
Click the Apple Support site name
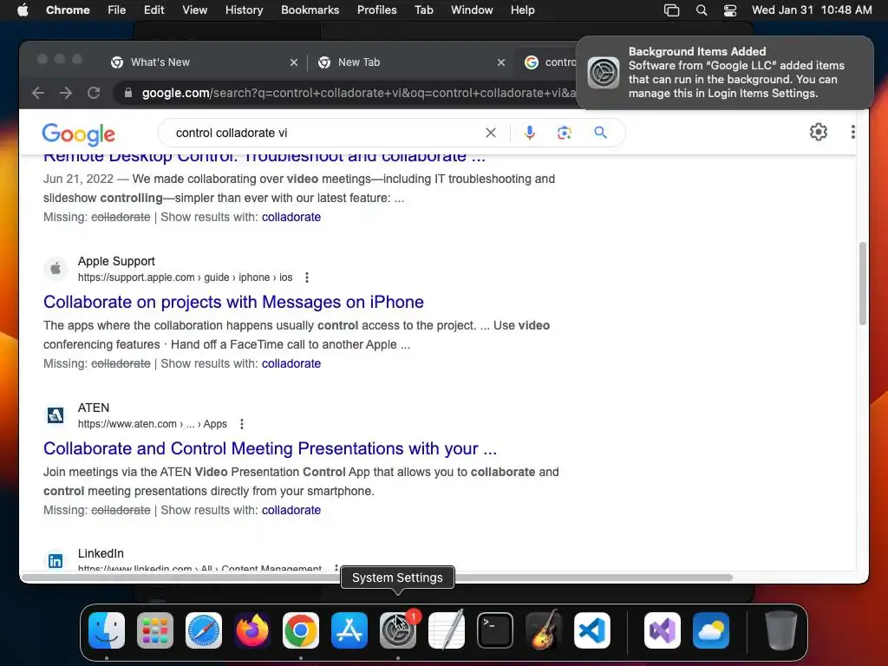[116, 261]
